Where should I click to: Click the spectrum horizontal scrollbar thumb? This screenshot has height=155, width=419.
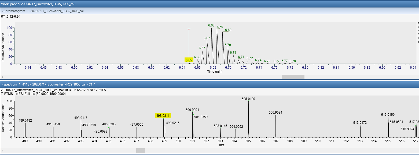pyautogui.click(x=140, y=151)
